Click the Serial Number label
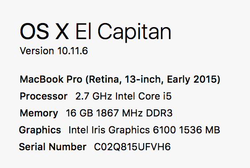This screenshot has height=168, width=250. 52,147
